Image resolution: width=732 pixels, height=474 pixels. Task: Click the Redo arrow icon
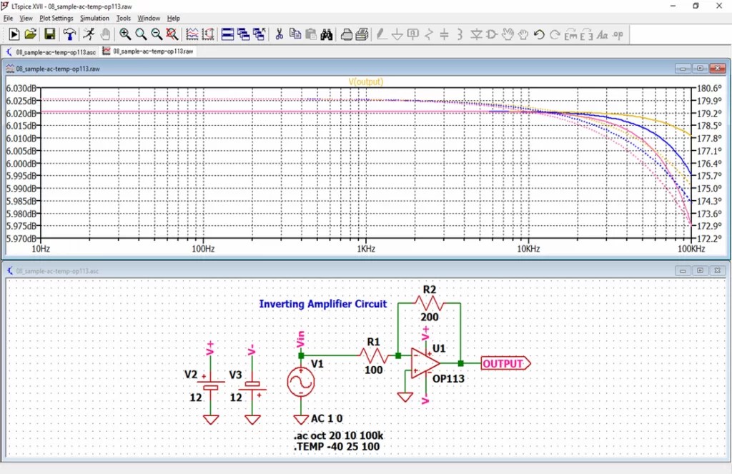pos(555,34)
